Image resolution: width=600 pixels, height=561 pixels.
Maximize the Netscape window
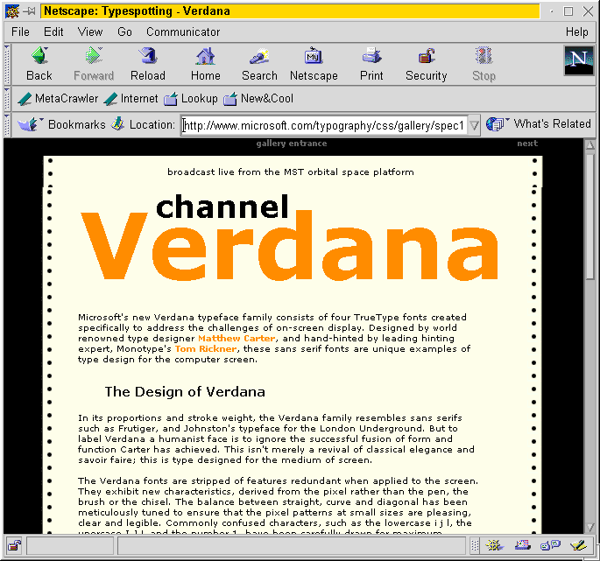click(568, 11)
